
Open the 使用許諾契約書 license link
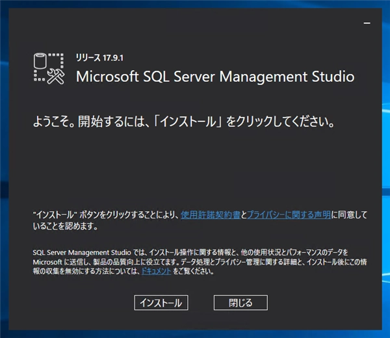tap(211, 214)
